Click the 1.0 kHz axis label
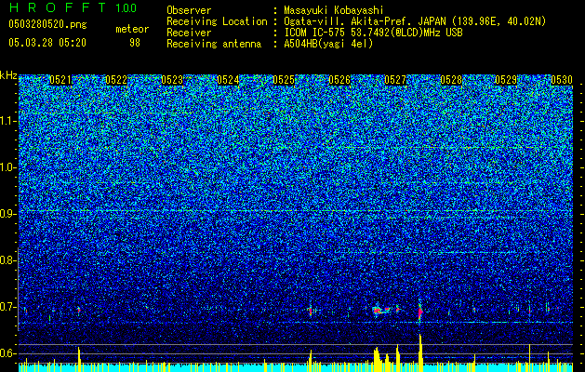This screenshot has width=585, height=372. (7, 167)
